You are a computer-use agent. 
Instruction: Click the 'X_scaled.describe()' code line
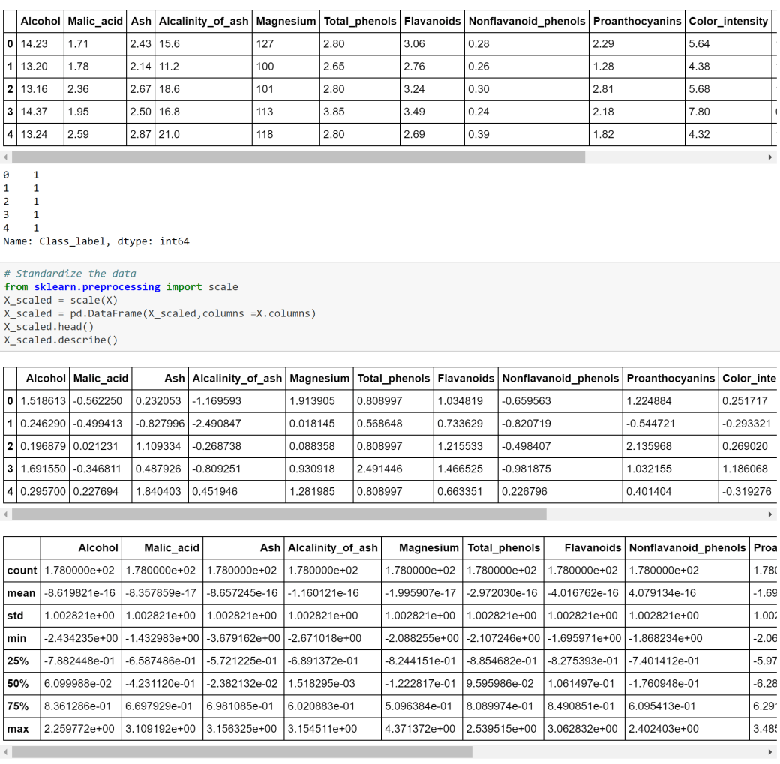coord(61,340)
